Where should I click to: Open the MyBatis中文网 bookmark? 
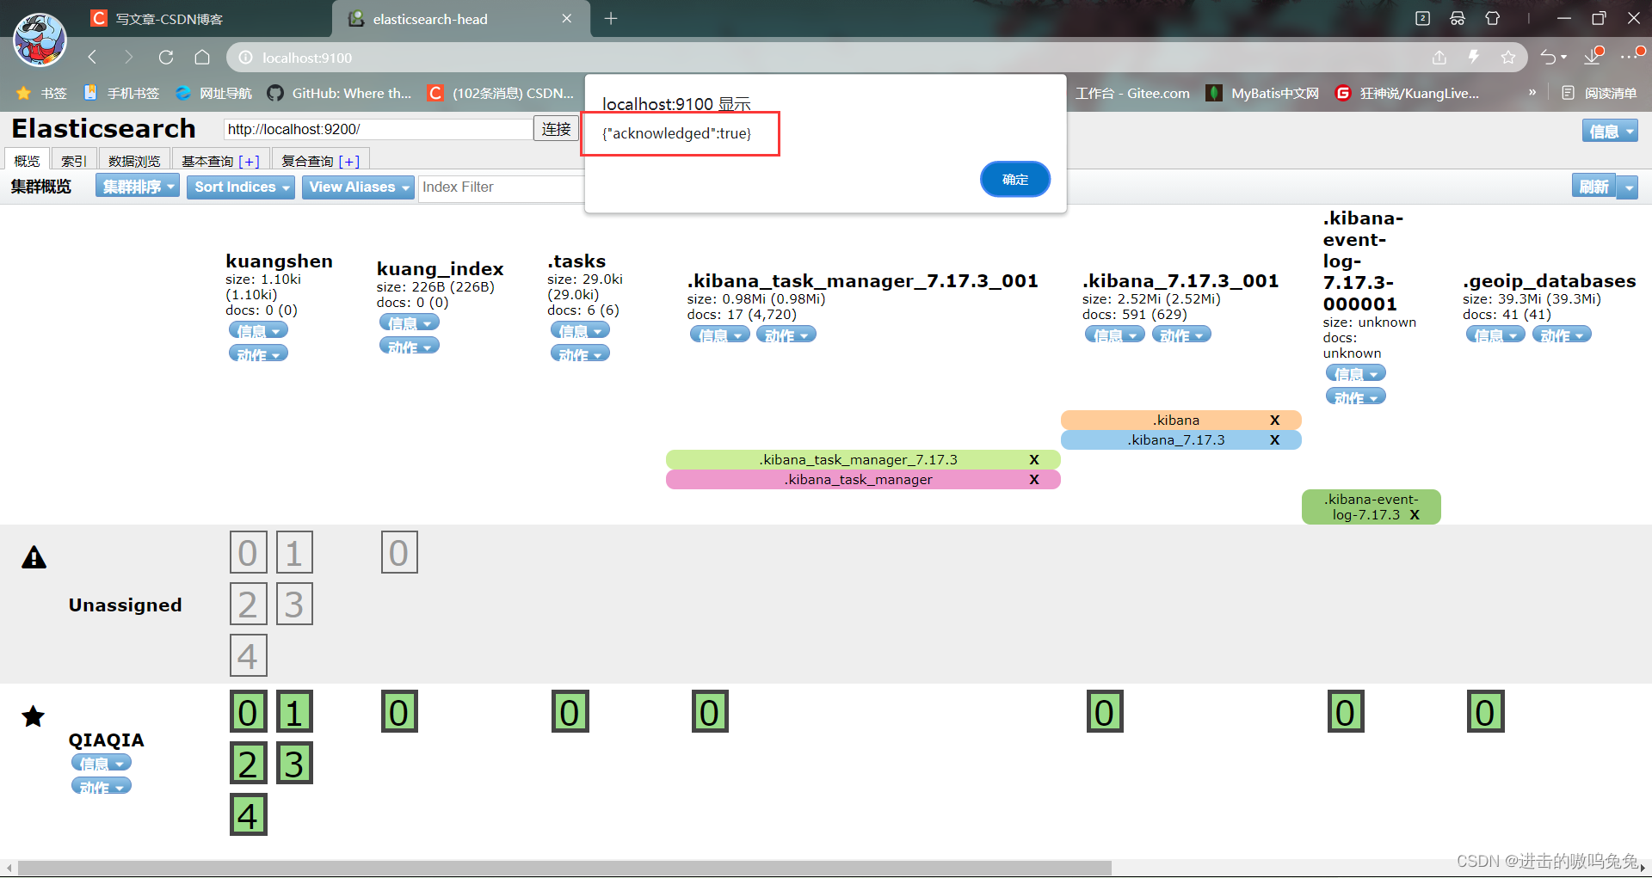[1262, 93]
